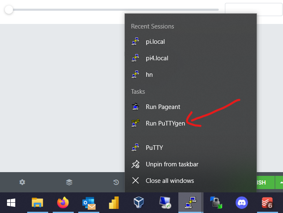Click the slider handle at top
The image size is (283, 213).
(x=9, y=9)
